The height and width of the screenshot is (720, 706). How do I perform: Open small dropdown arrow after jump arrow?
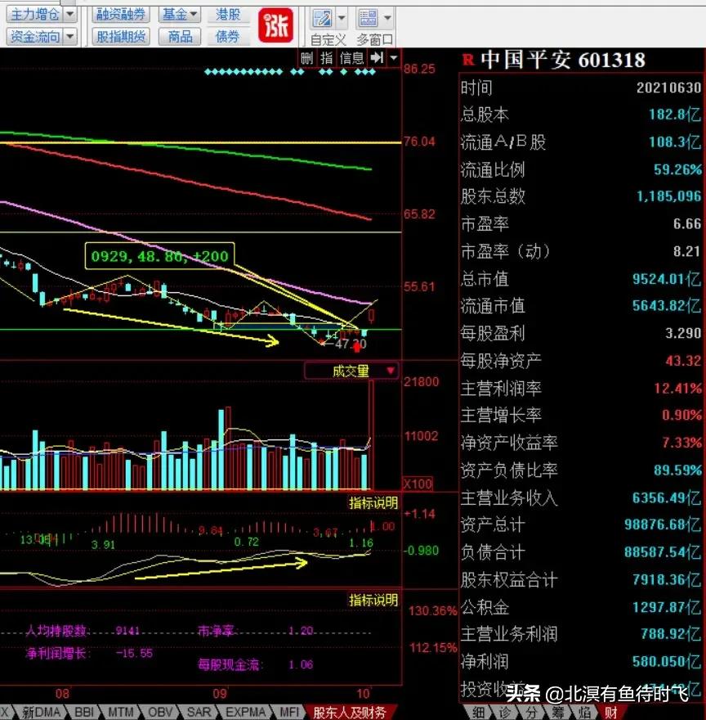point(394,58)
